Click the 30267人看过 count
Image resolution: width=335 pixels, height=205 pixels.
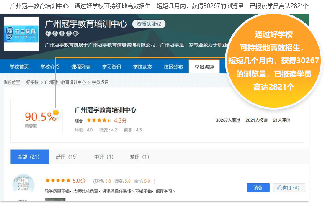pos(228,120)
